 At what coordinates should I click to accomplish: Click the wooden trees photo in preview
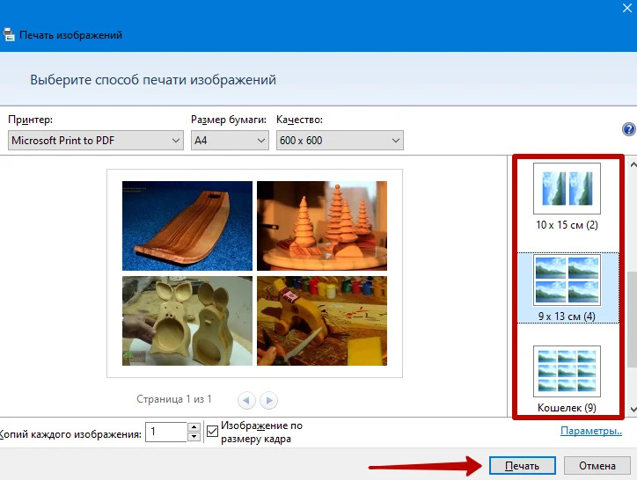point(322,226)
